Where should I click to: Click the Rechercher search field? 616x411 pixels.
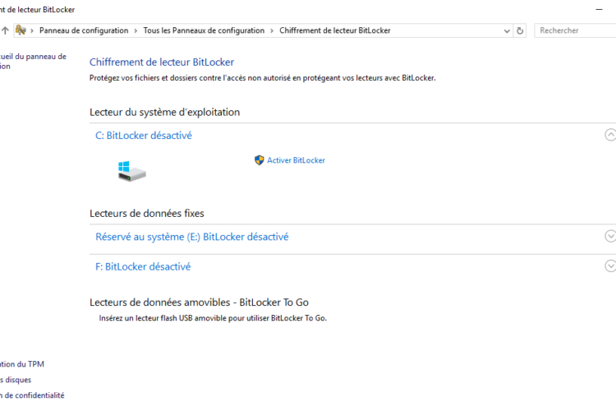[575, 30]
